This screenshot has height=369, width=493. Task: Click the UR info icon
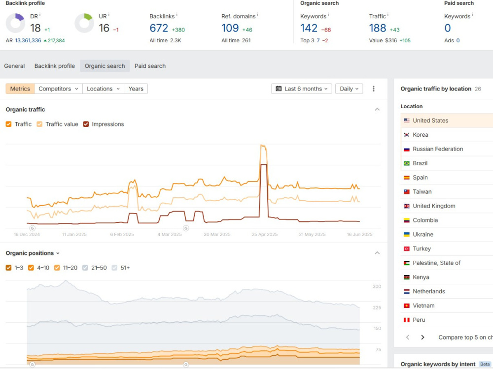point(109,14)
